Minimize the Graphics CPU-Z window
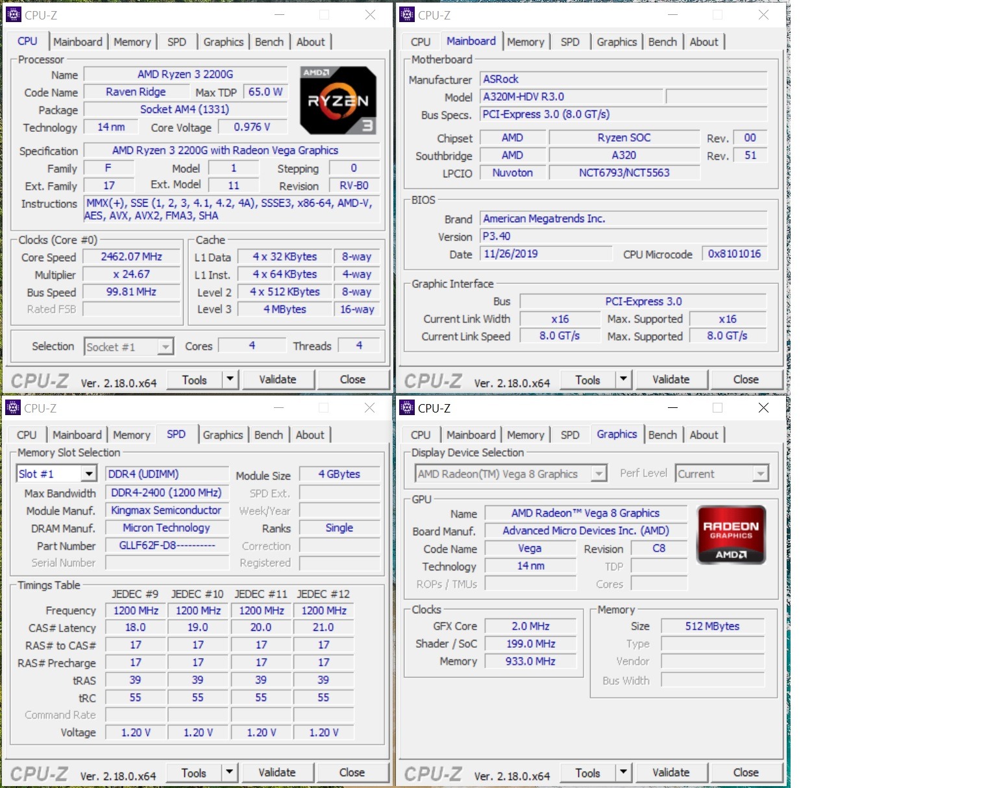The image size is (997, 788). (672, 408)
